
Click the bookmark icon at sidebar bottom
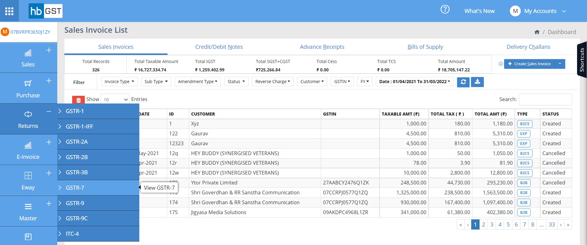pyautogui.click(x=28, y=237)
